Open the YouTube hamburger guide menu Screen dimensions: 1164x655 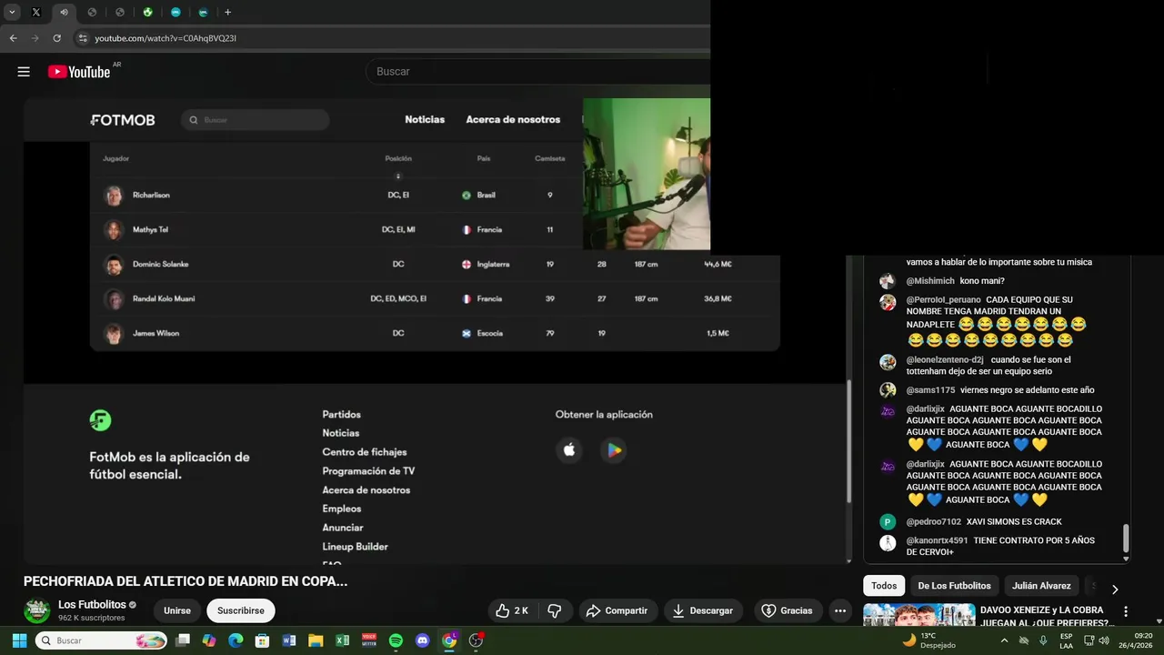(24, 72)
